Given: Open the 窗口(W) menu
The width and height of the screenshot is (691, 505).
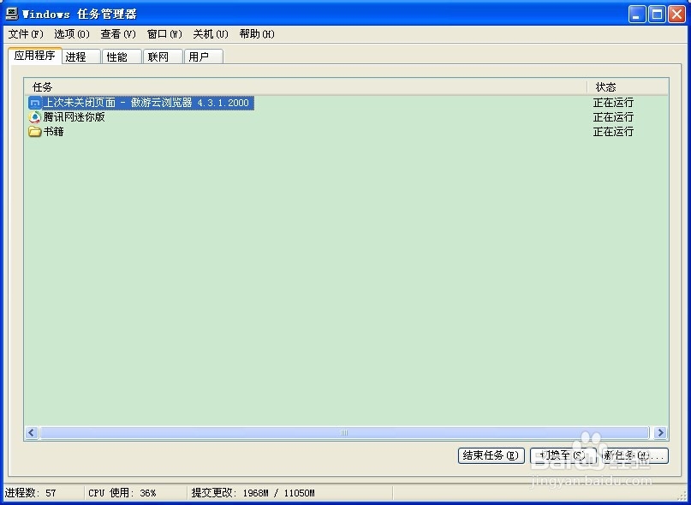Looking at the screenshot, I should [x=164, y=34].
